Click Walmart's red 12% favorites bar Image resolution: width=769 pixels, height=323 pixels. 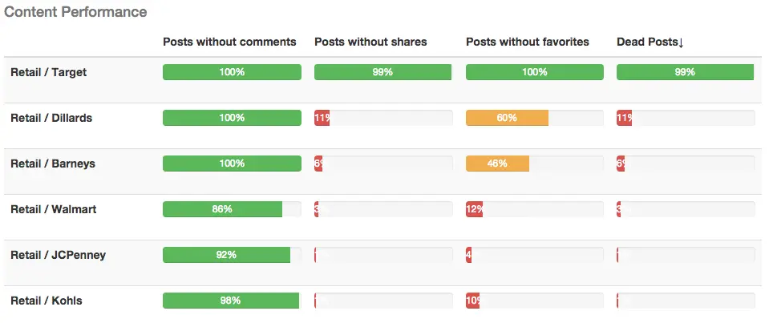click(474, 209)
